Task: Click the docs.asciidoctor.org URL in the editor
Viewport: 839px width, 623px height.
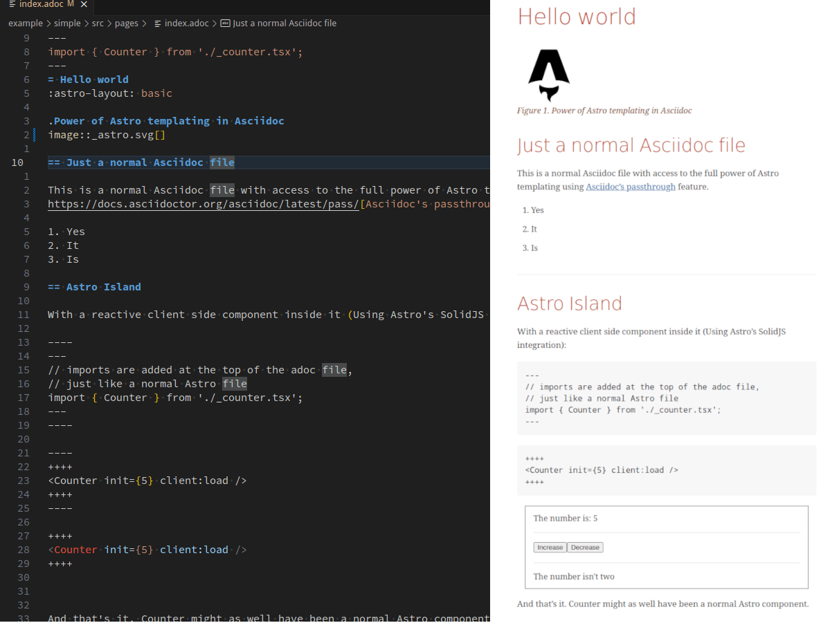Action: pyautogui.click(x=204, y=204)
